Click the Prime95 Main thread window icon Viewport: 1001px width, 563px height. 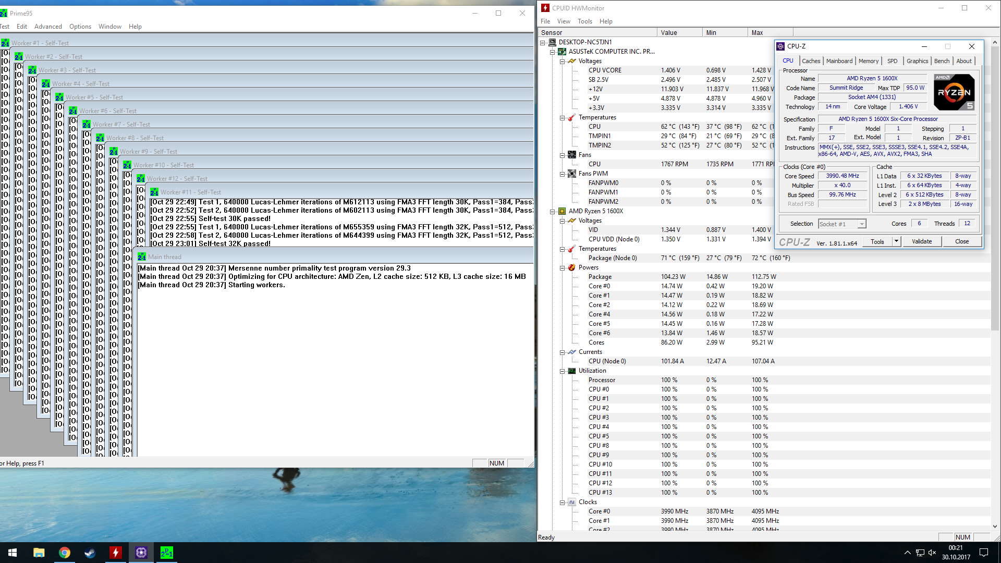(x=142, y=257)
